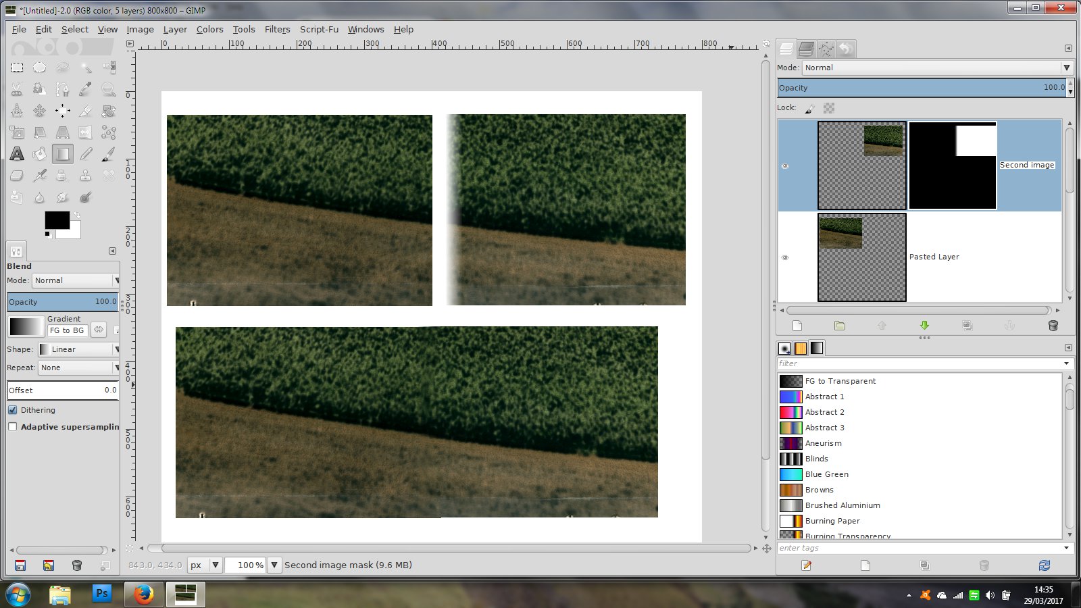1081x608 pixels.
Task: Select the Ellipse Select tool
Action: (x=40, y=68)
